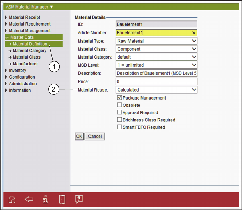This screenshot has width=242, height=210.
Task: Click the Cancel button
Action: point(95,136)
